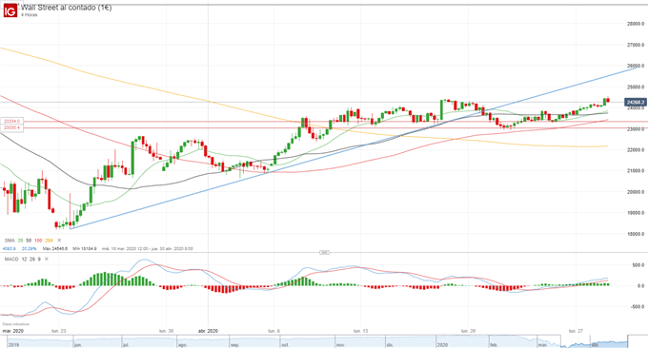Select the 23030.4 horizontal level label
The width and height of the screenshot is (648, 348).
11,127
